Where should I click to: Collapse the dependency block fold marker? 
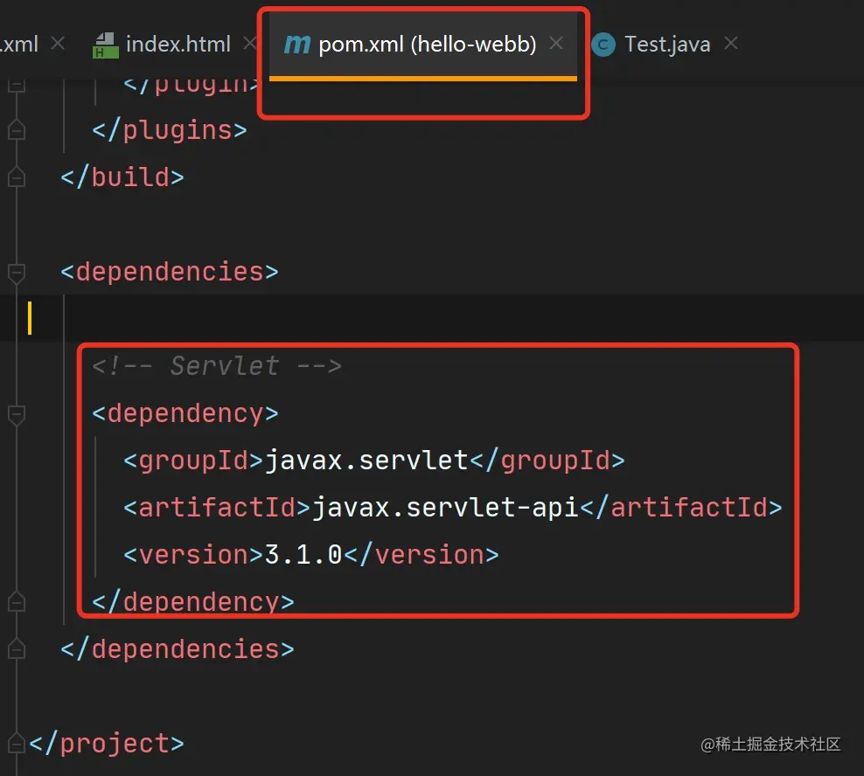[17, 414]
